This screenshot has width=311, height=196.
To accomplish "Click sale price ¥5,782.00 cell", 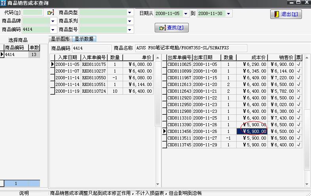I will click(x=281, y=91).
